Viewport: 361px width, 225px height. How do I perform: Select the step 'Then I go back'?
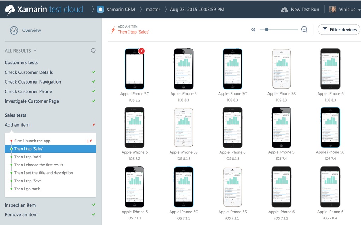coord(27,189)
